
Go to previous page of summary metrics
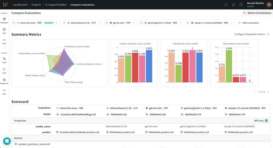click(255, 92)
